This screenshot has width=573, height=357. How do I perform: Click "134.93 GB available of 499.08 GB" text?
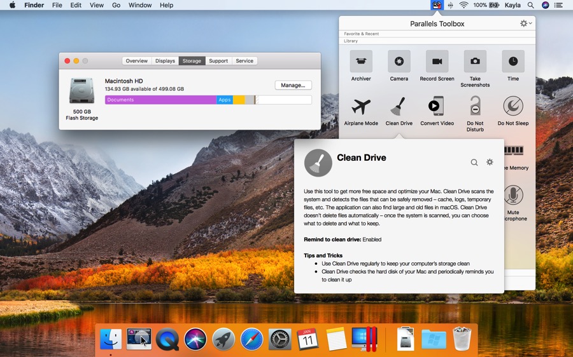point(145,89)
